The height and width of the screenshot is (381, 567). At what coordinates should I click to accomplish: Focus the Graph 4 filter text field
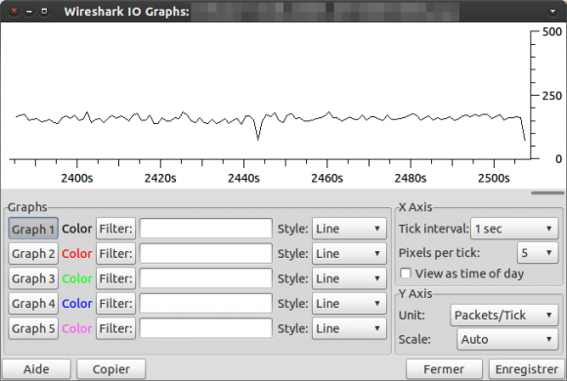click(x=205, y=303)
